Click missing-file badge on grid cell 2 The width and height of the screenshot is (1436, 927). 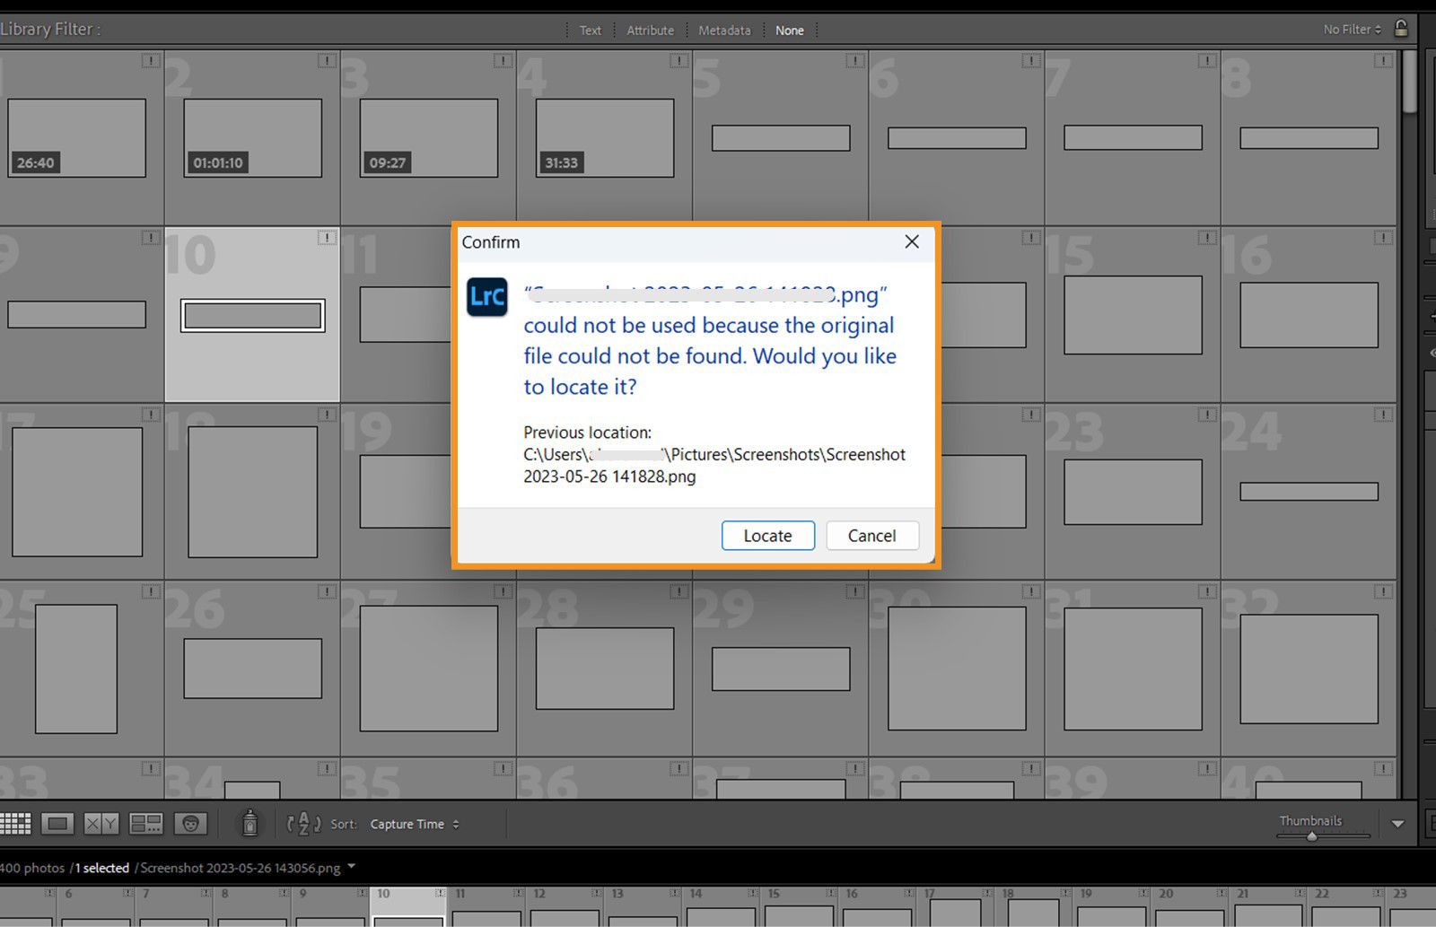coord(328,61)
